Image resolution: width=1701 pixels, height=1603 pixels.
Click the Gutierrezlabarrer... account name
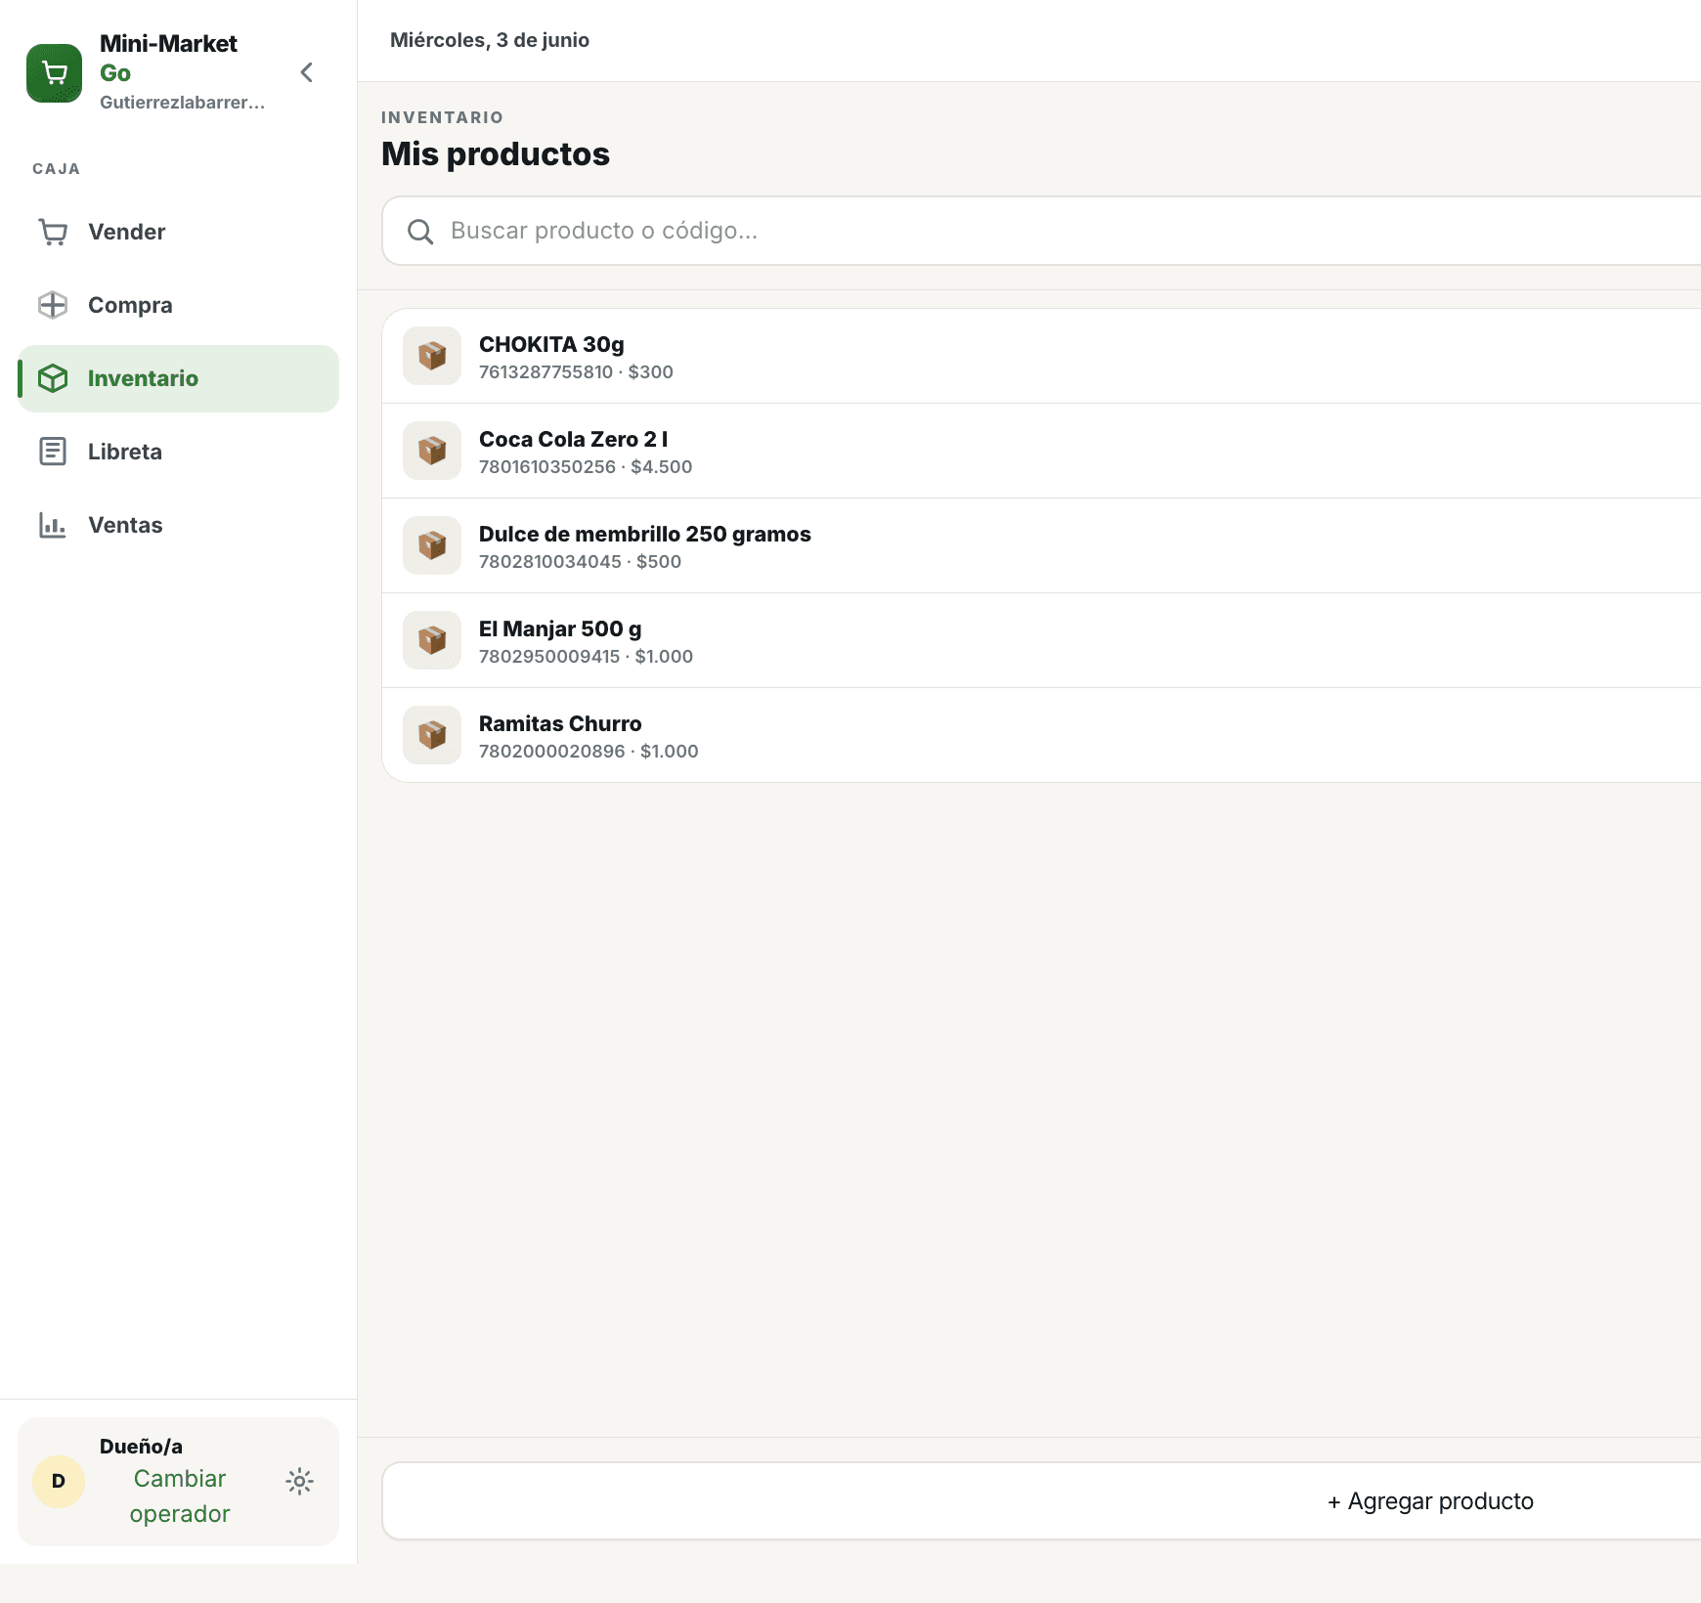pyautogui.click(x=182, y=103)
